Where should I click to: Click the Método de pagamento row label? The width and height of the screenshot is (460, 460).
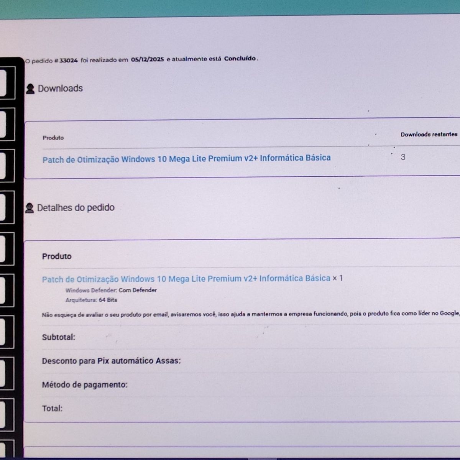(x=85, y=384)
